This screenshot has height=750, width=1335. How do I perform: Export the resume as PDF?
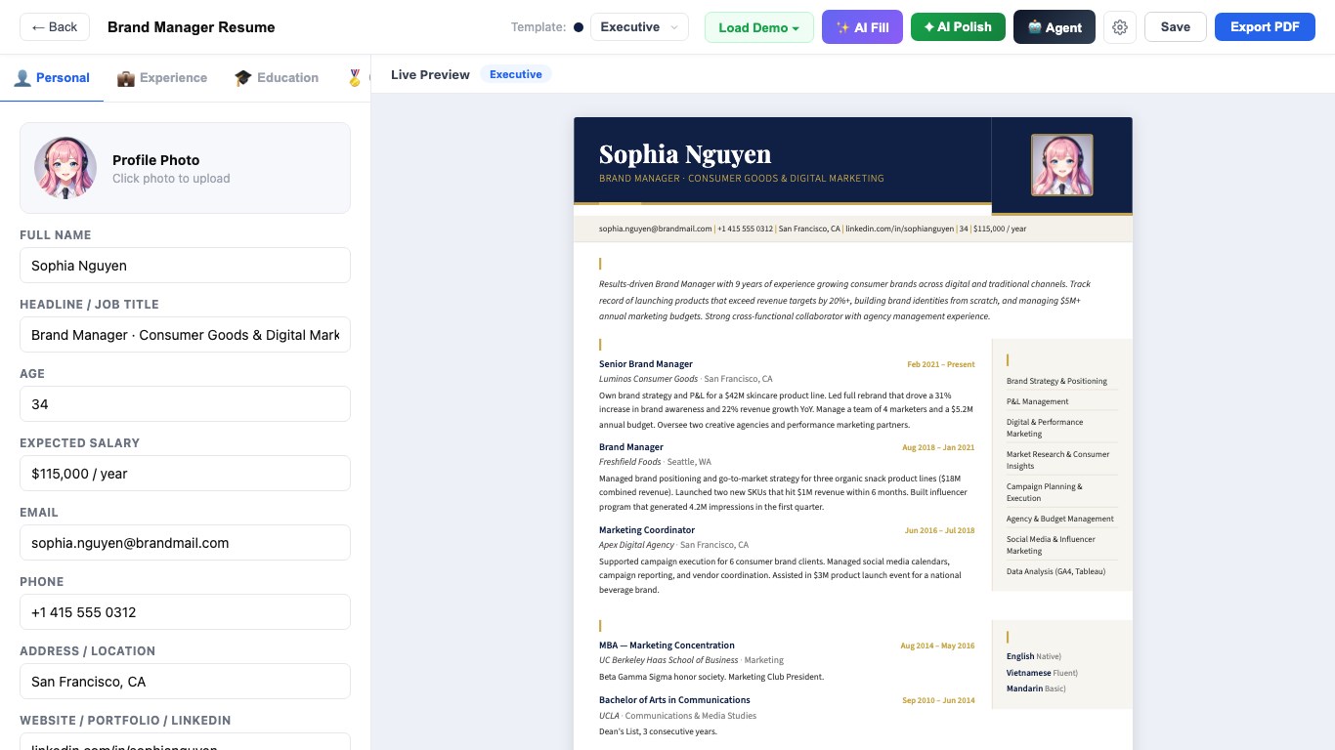(x=1265, y=27)
